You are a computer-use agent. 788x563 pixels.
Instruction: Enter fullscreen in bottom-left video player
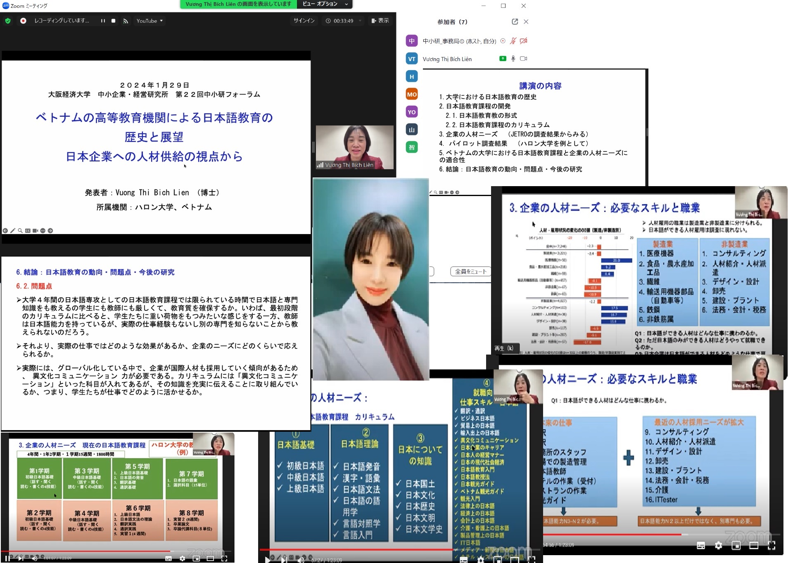[x=224, y=558]
